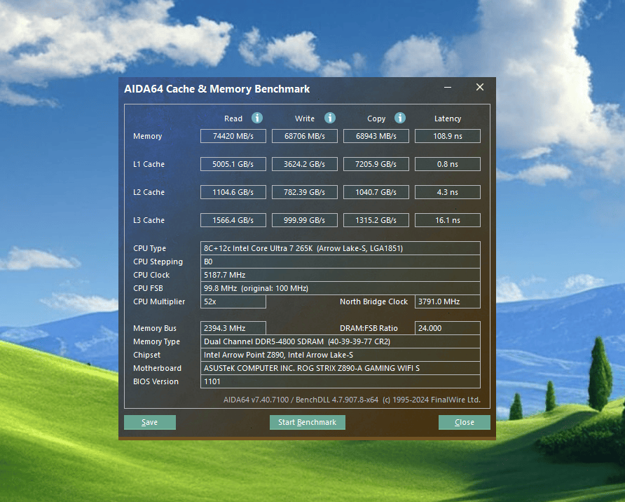Image resolution: width=625 pixels, height=502 pixels.
Task: Click the DRAM:FSB Ratio label
Action: coord(369,328)
